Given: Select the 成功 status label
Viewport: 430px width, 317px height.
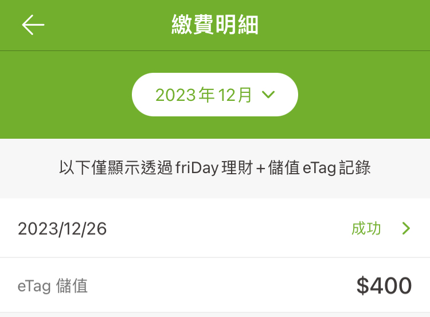Looking at the screenshot, I should tap(366, 229).
